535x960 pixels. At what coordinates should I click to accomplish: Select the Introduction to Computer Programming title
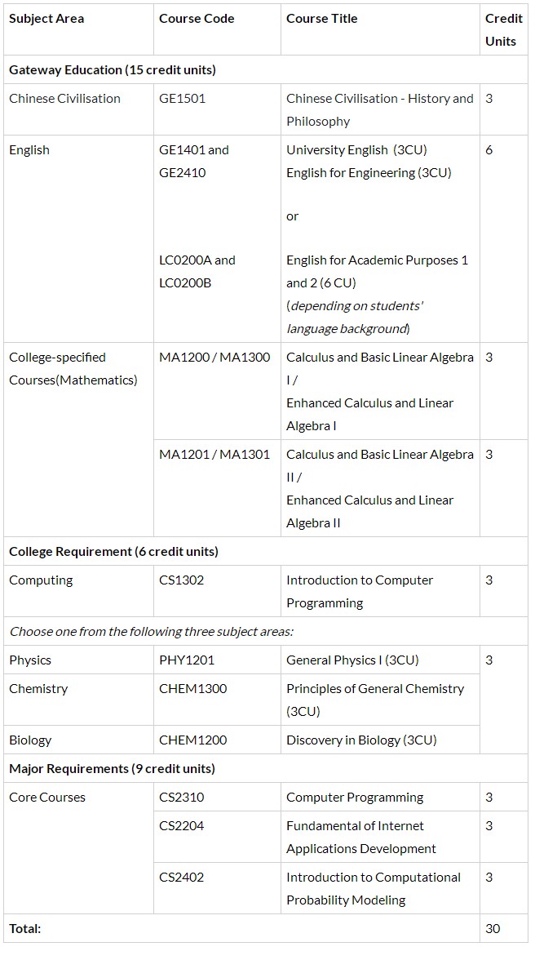[x=360, y=591]
